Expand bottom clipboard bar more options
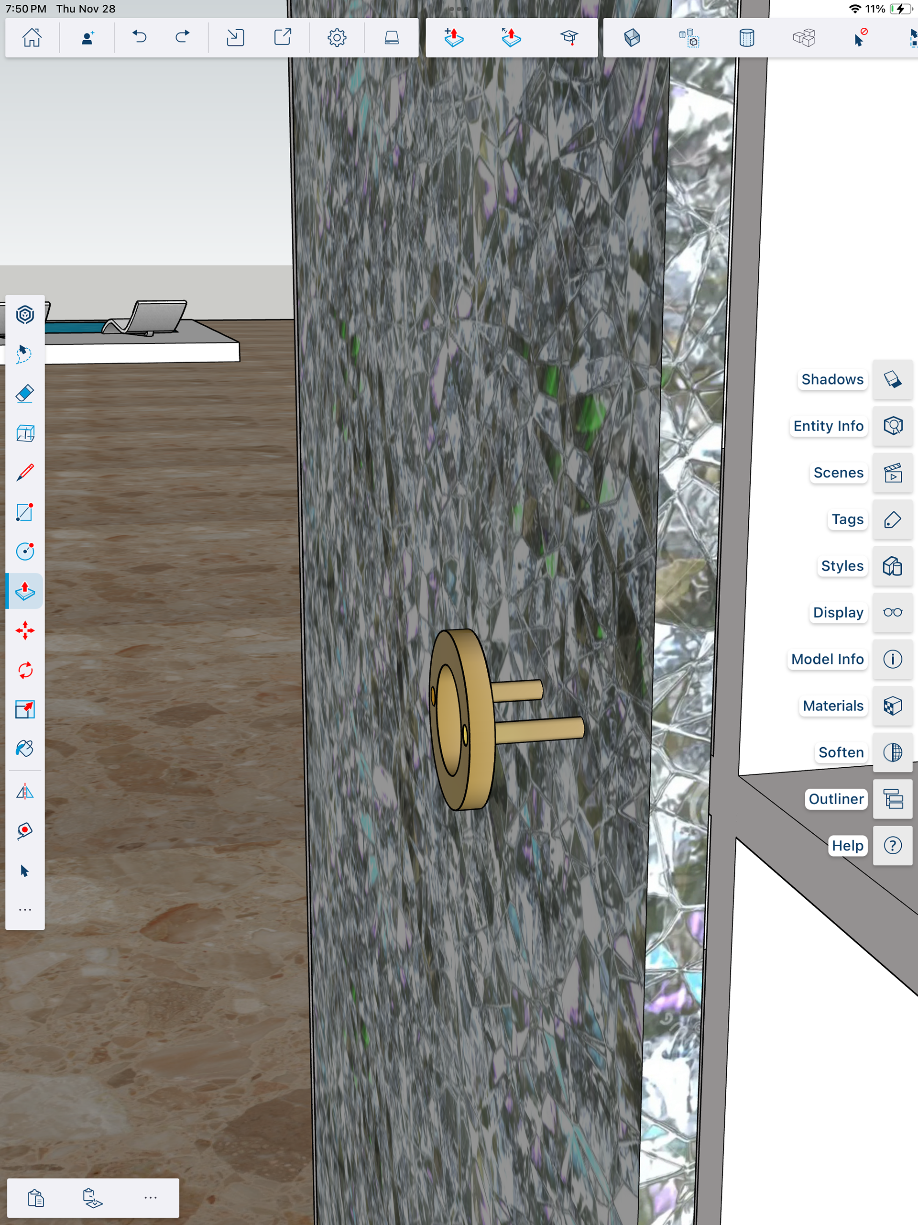The width and height of the screenshot is (918, 1225). click(x=151, y=1198)
